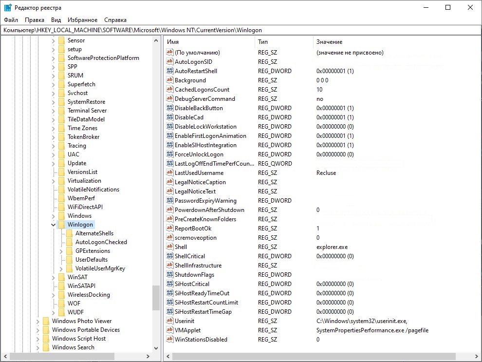The width and height of the screenshot is (482, 362).
Task: Click the Terminal Server folder icon
Action: click(61, 111)
